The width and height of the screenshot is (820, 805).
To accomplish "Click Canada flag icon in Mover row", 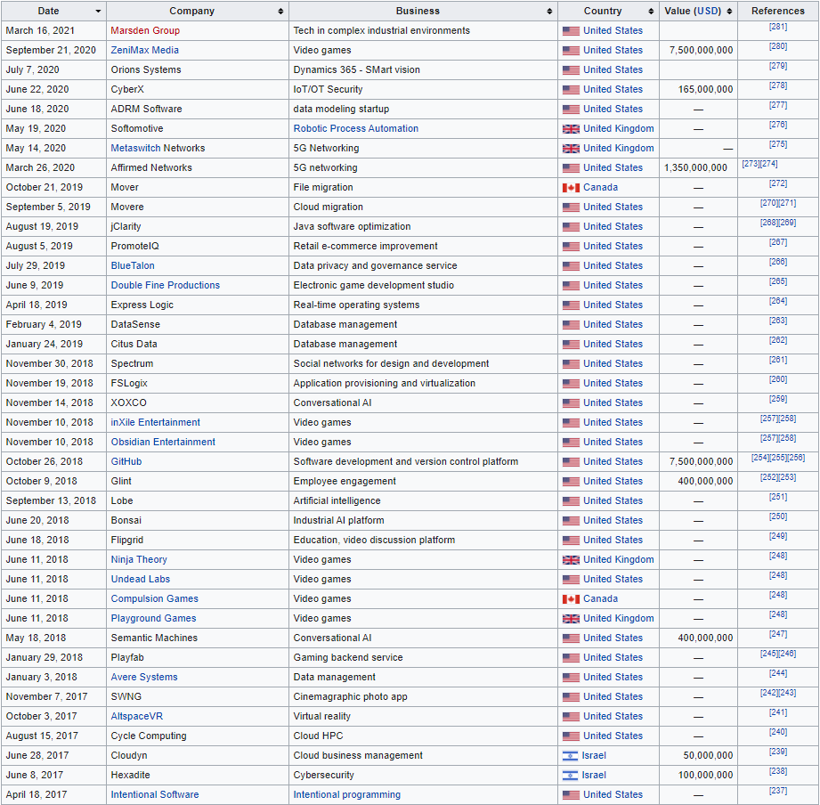I will [571, 188].
